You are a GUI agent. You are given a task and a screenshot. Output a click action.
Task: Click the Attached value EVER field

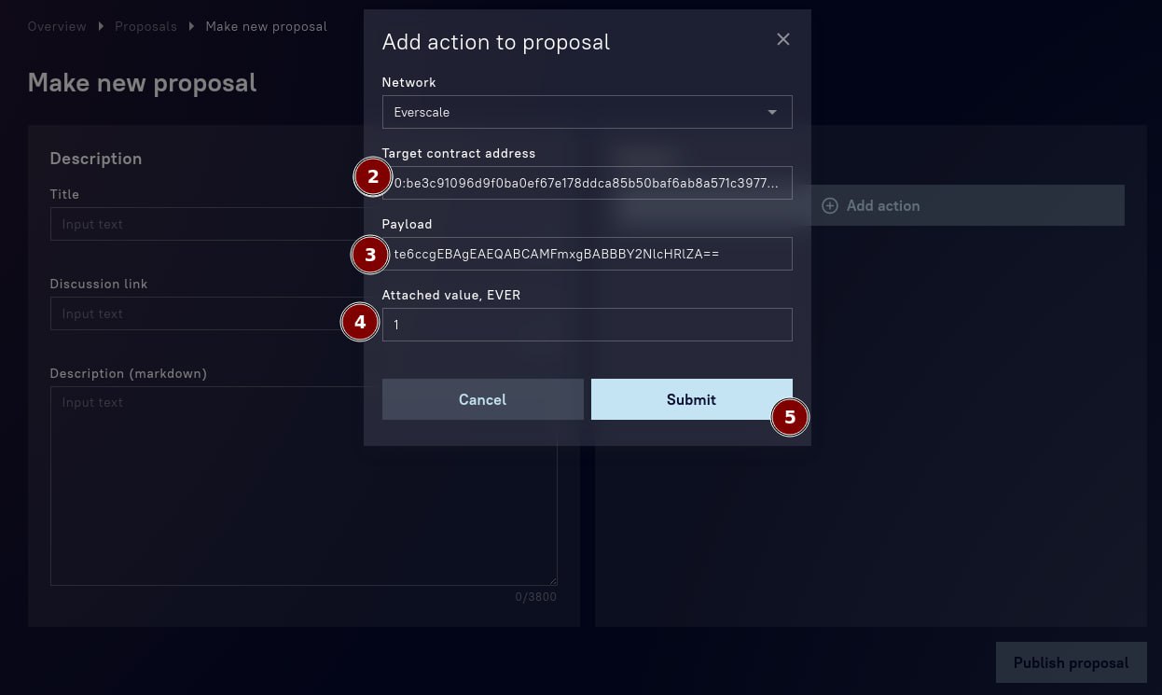(x=588, y=325)
